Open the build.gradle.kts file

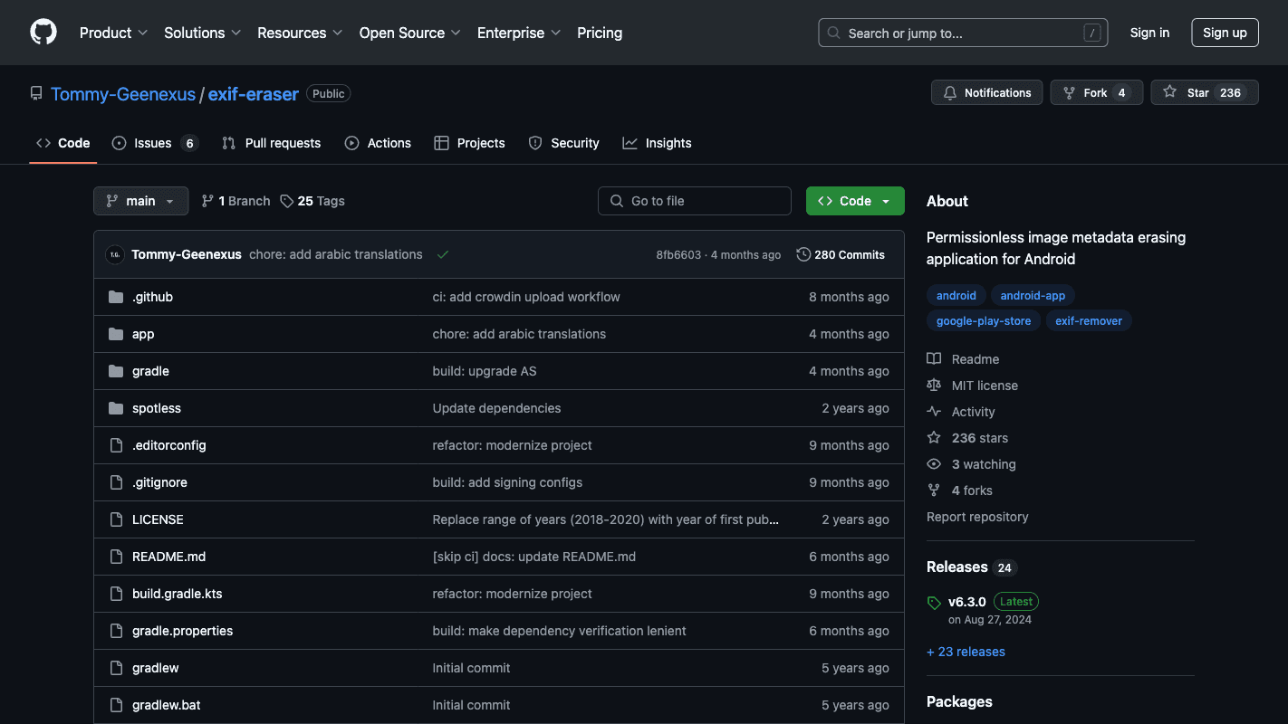coord(178,594)
